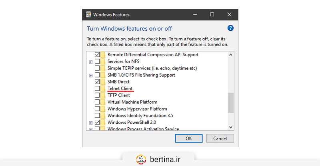The width and height of the screenshot is (320, 166).
Task: Click the folder icon beside TFTP Client
Action: coord(103,95)
